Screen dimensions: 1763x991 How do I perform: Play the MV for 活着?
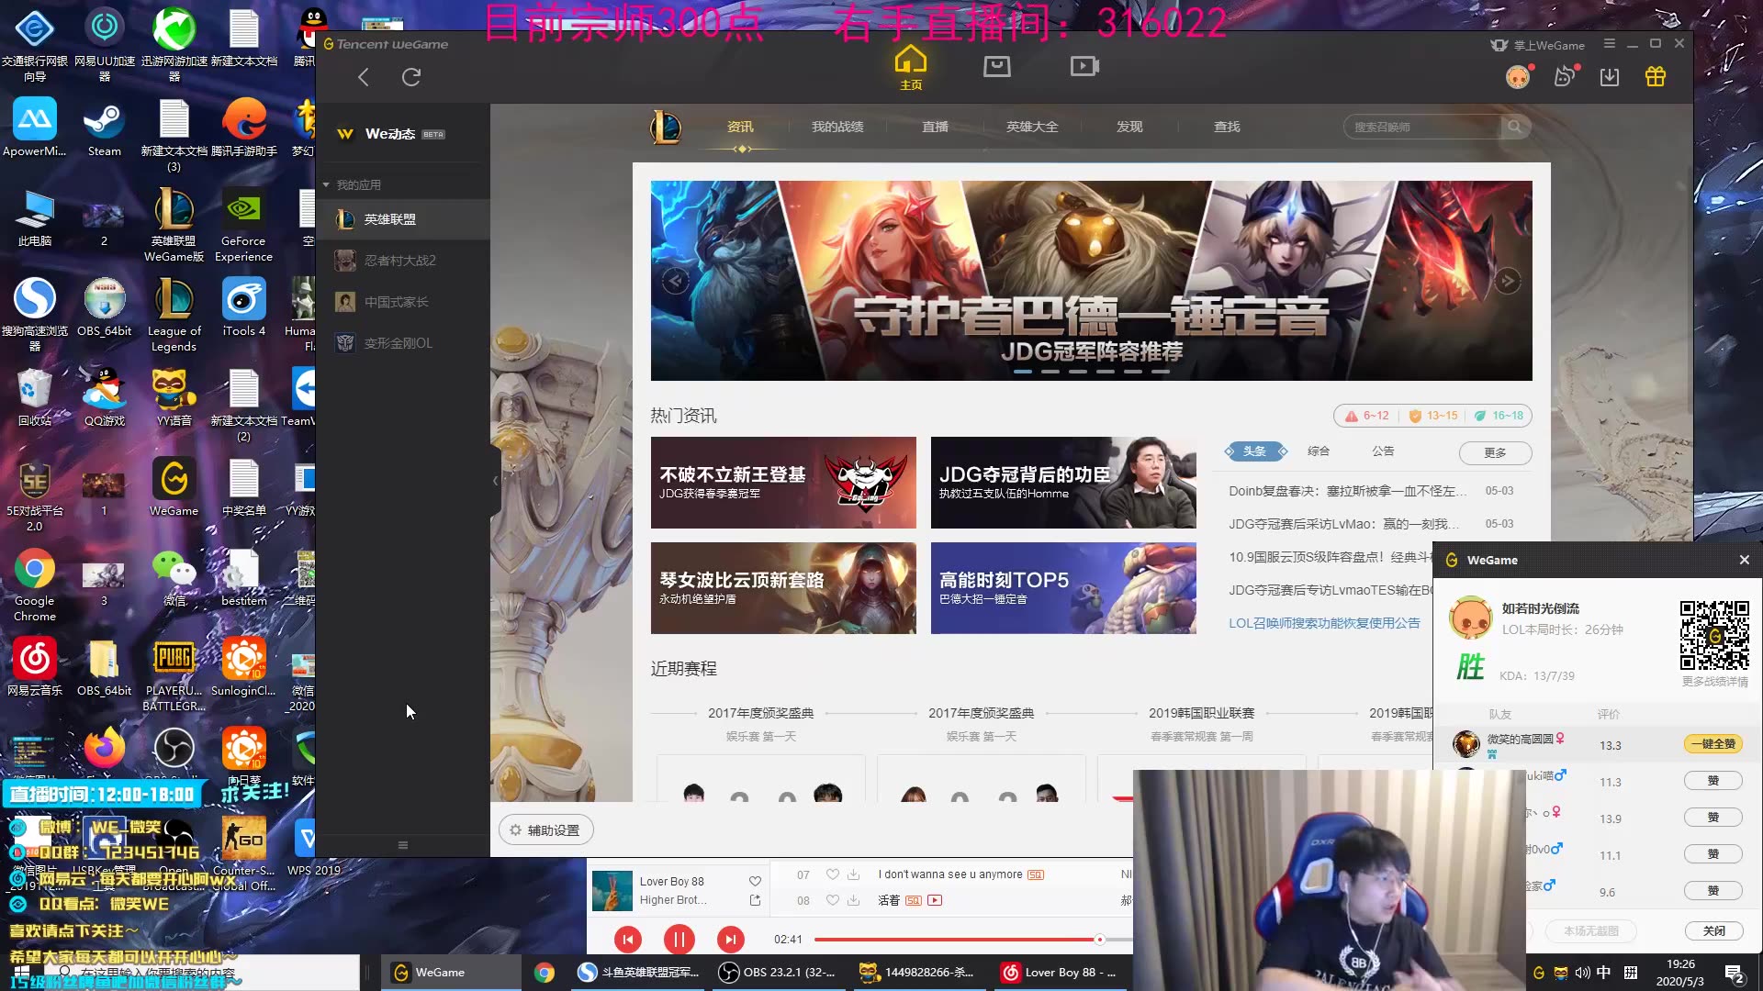coord(935,900)
